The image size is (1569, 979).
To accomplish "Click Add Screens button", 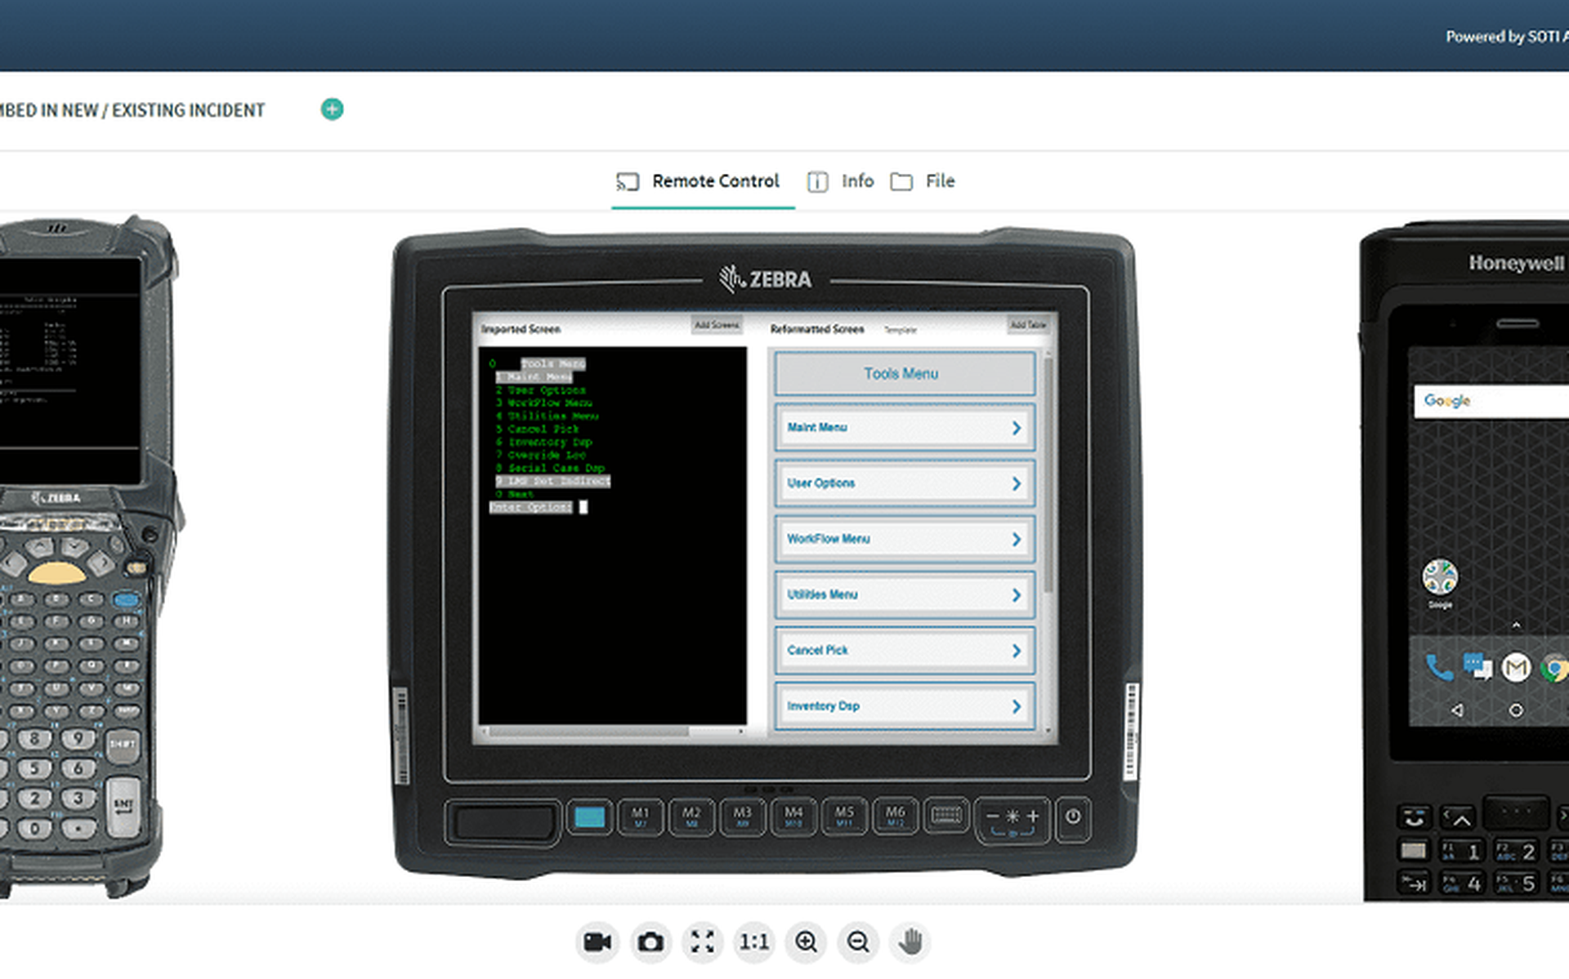I will tap(717, 325).
